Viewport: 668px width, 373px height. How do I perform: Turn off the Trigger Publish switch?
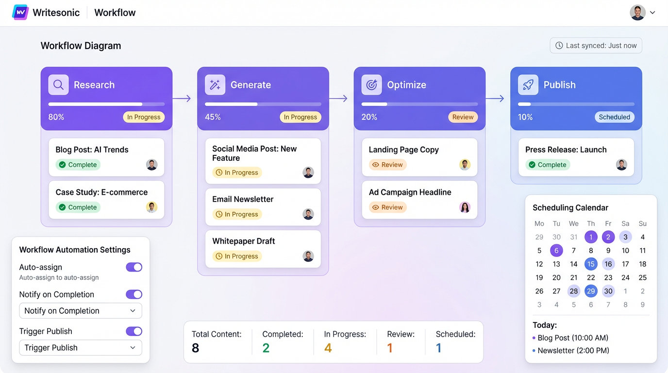tap(134, 331)
